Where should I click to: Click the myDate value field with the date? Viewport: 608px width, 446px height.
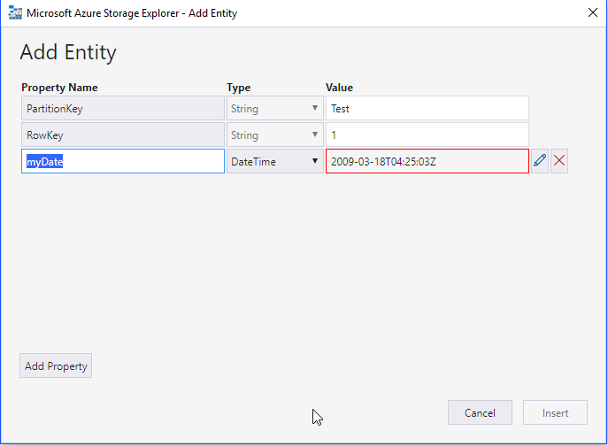[x=427, y=161]
